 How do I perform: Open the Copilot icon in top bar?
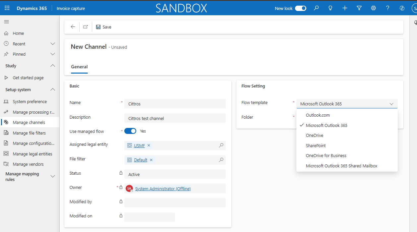click(402, 8)
